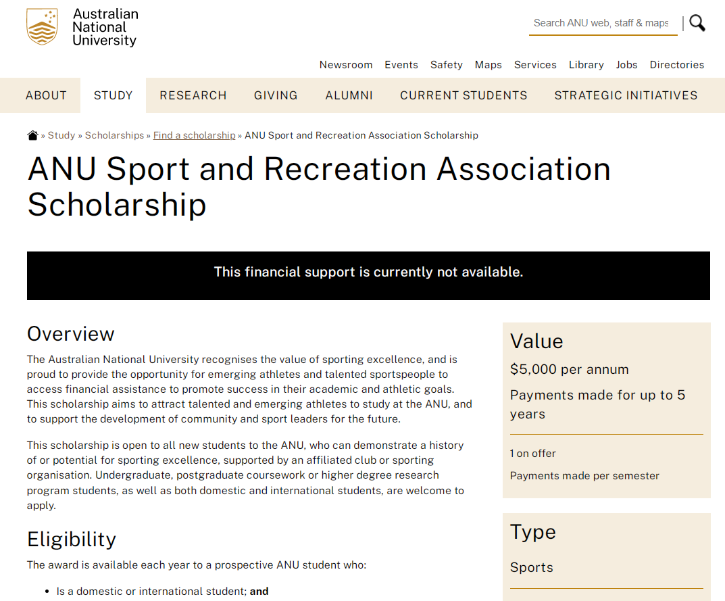725x601 pixels.
Task: Open campus Maps link
Action: pos(489,65)
